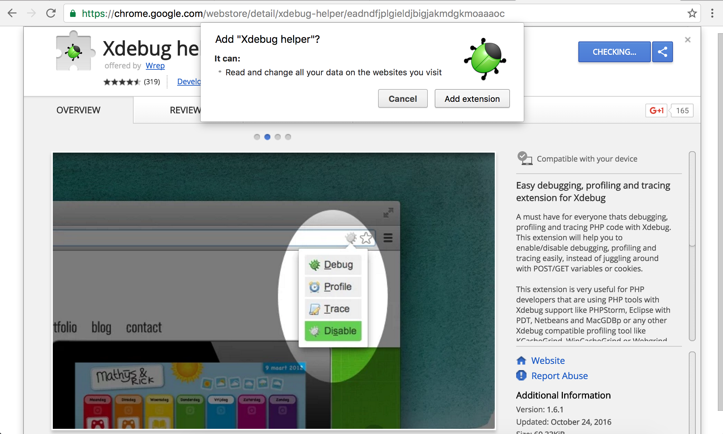Click the Additional Information heading
723x434 pixels.
click(x=563, y=395)
